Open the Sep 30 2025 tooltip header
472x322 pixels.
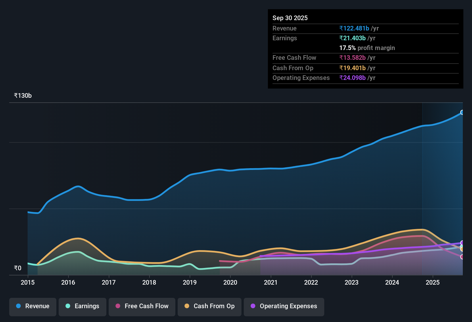(x=290, y=18)
